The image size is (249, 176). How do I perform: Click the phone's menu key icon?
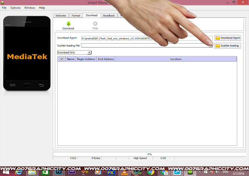12,85
